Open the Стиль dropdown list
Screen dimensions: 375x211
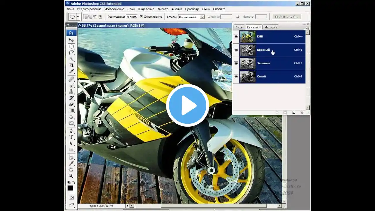(x=202, y=17)
